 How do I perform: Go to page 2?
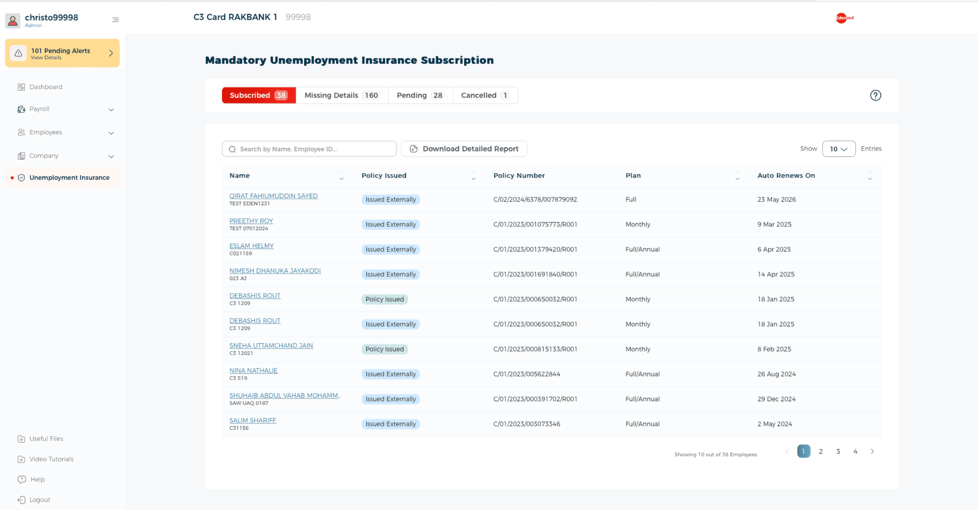pos(821,451)
